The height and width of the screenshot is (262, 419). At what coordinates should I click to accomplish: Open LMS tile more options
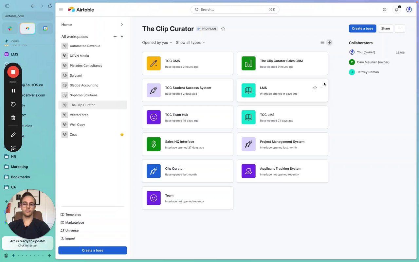[321, 88]
